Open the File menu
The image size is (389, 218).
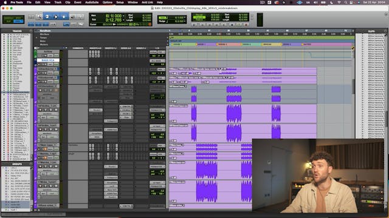coord(29,2)
